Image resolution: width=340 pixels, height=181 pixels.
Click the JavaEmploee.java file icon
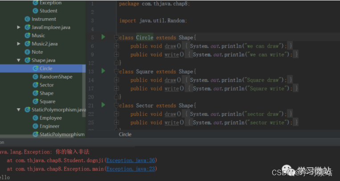[x=27, y=27]
